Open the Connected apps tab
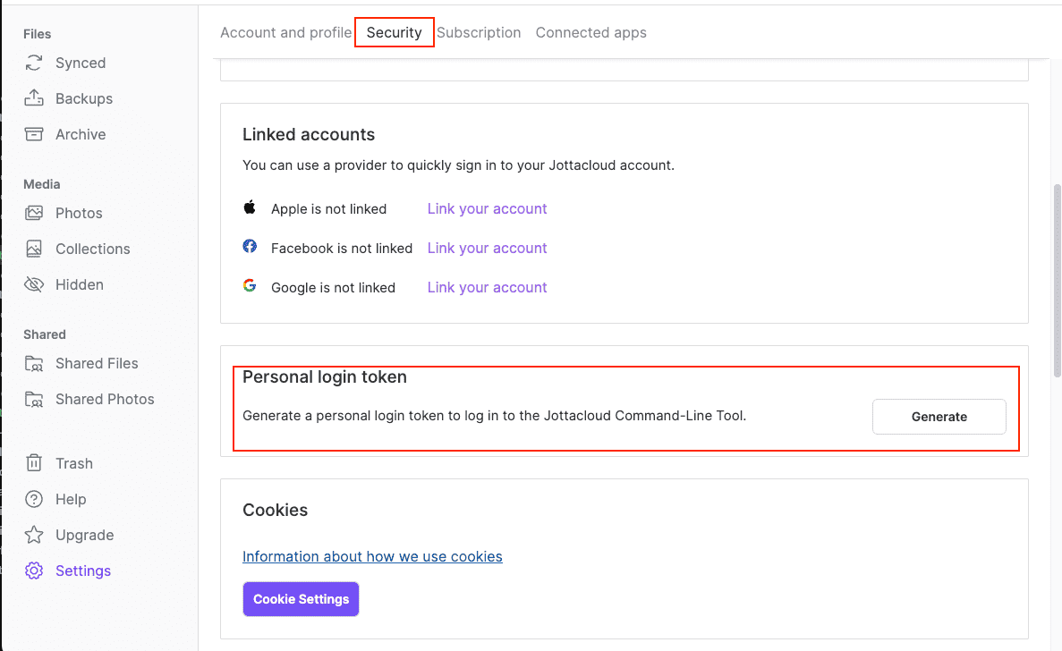 point(590,32)
